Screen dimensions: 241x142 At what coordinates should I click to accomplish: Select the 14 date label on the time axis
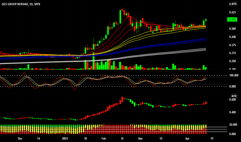[39, 138]
